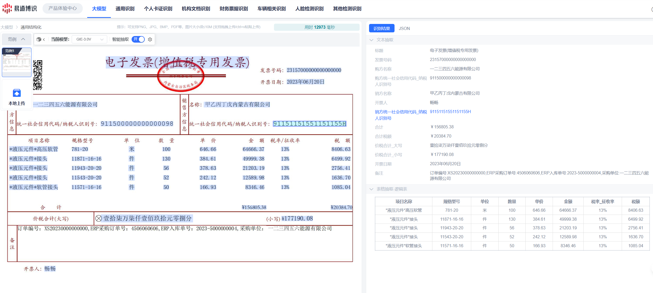The image size is (653, 293).
Task: Collapse the 表格抽取-逻辑表 section
Action: click(x=371, y=189)
